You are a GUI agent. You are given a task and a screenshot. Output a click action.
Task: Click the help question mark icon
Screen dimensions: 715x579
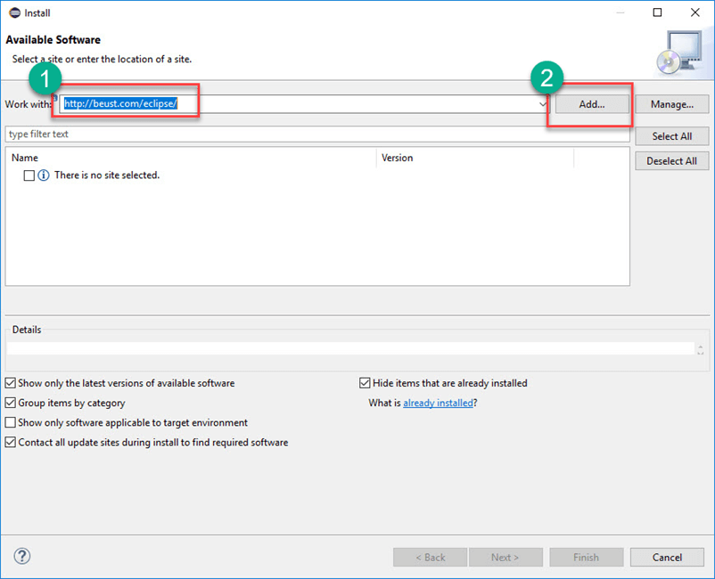pyautogui.click(x=22, y=556)
